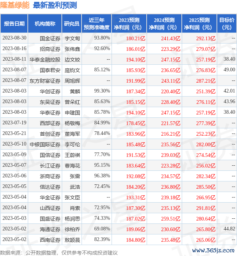237x256 pixels.
Task: Click the 最新盈利预测 heading
Action: coord(55,5)
